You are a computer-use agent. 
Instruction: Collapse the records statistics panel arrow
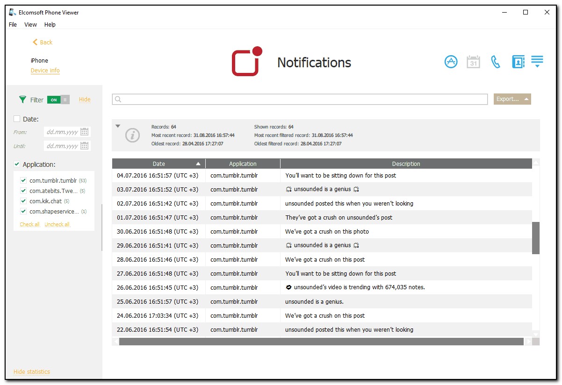[x=118, y=126]
